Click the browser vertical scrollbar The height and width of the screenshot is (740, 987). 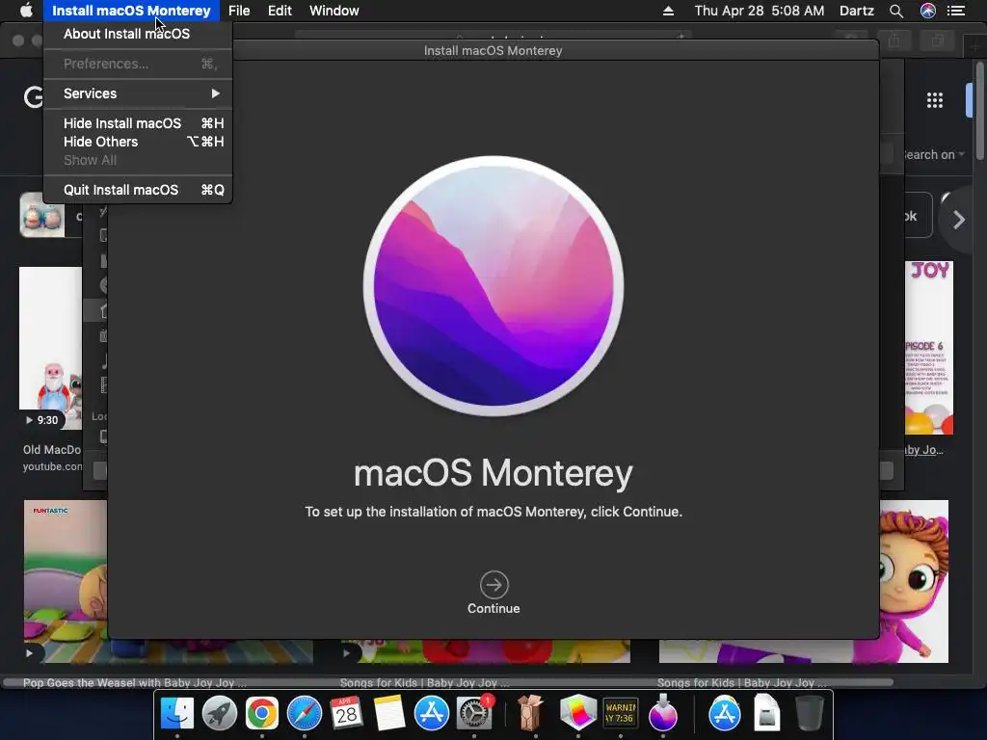pyautogui.click(x=980, y=111)
